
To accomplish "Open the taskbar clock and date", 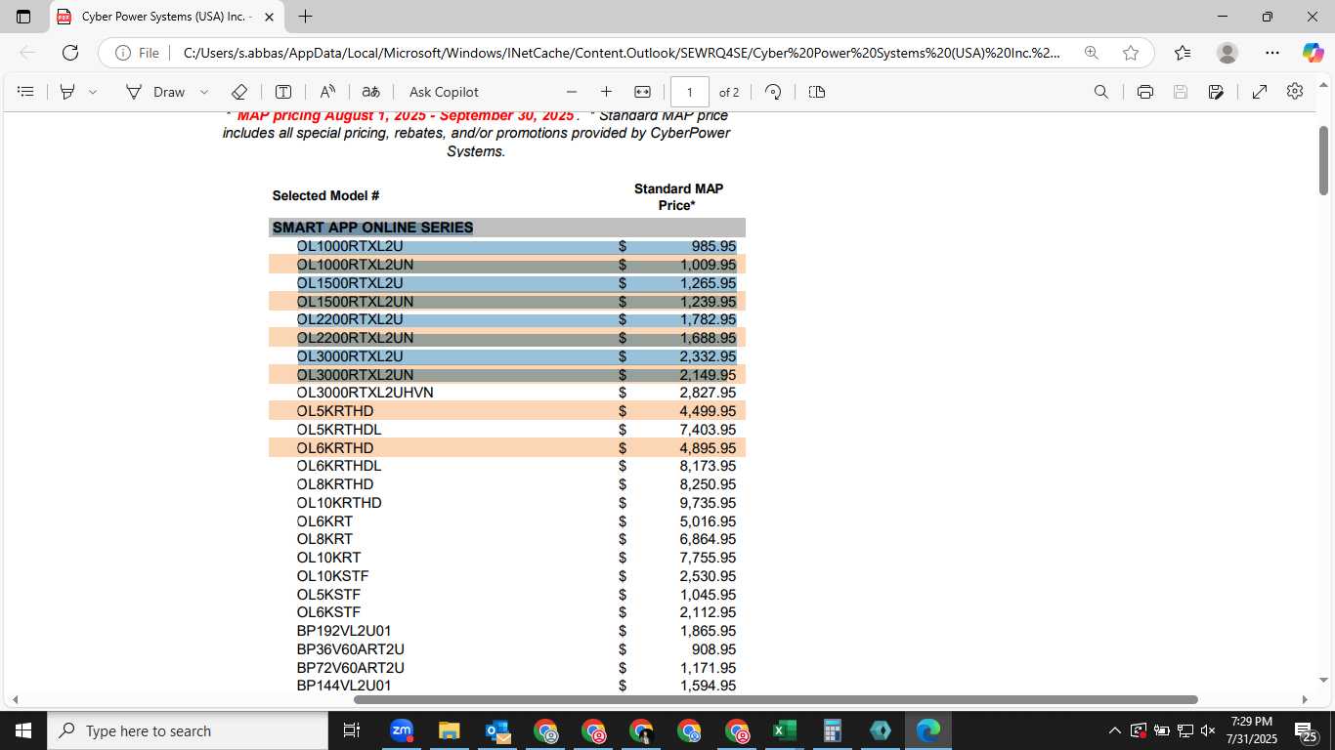I will point(1252,730).
